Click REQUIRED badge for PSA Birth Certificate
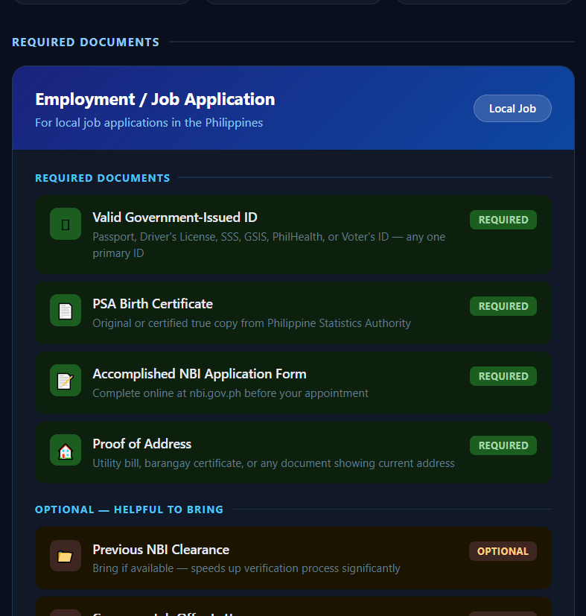 click(503, 306)
